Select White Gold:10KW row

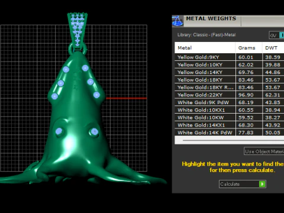(x=230, y=118)
